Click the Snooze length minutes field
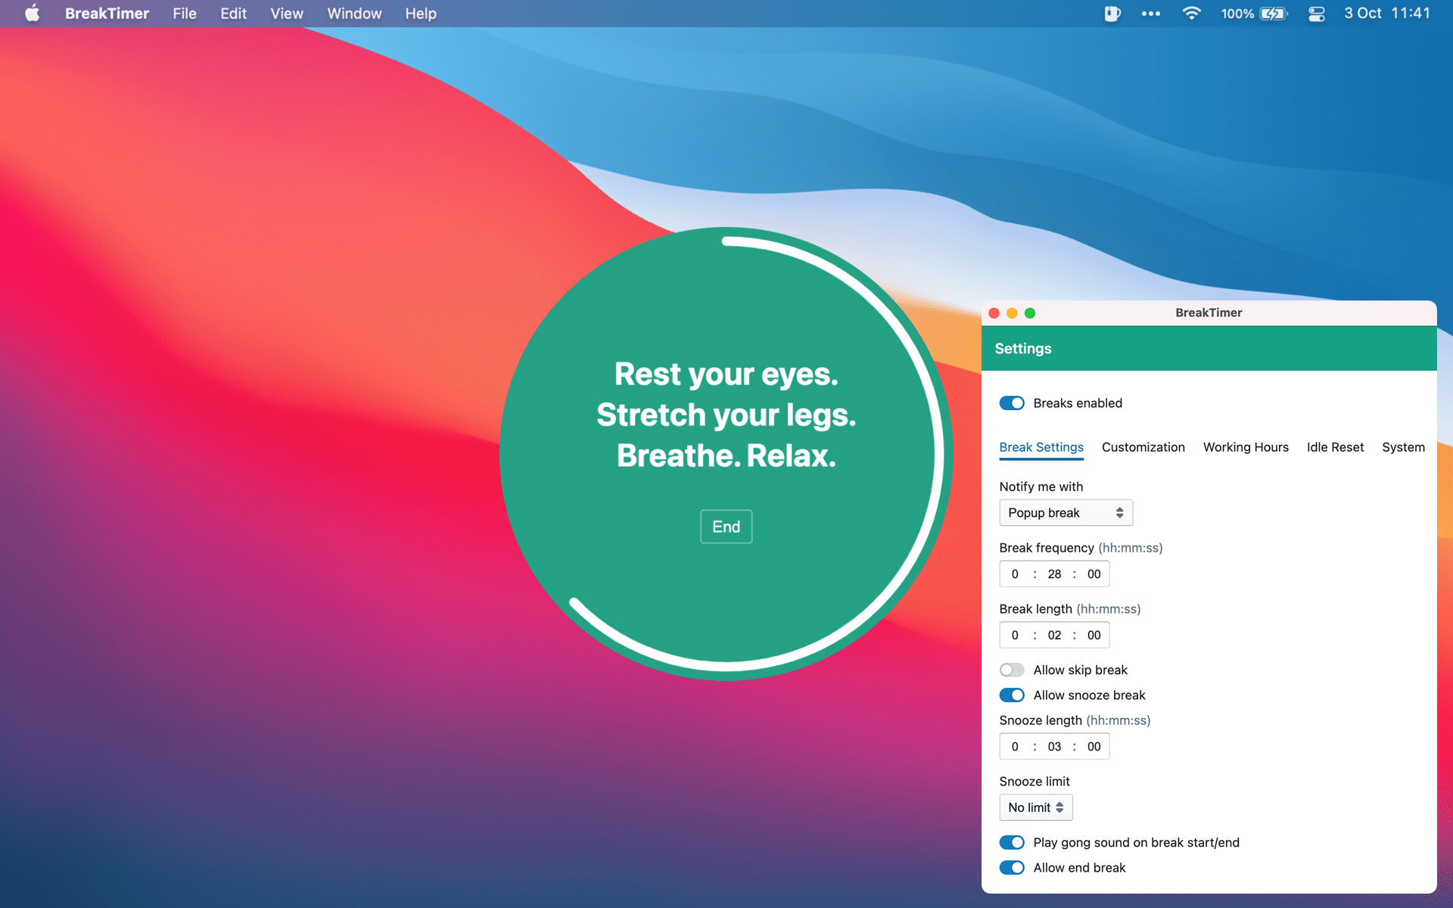This screenshot has width=1453, height=908. 1054,747
